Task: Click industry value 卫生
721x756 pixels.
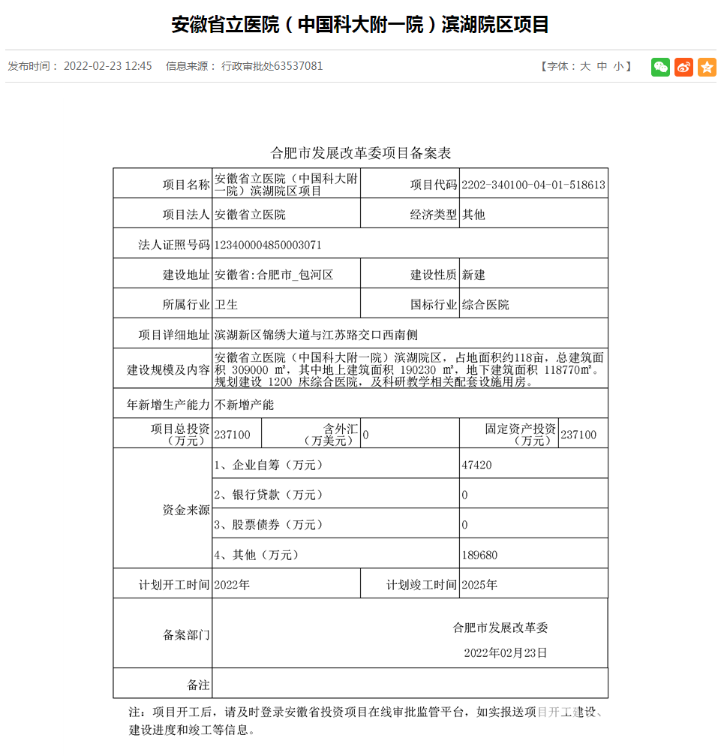Action: pos(226,305)
